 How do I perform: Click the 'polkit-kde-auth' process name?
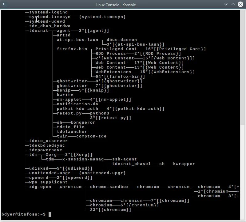(77, 109)
